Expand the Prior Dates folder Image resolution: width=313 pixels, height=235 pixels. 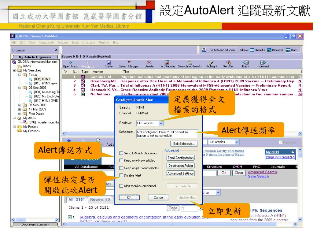(x=20, y=114)
